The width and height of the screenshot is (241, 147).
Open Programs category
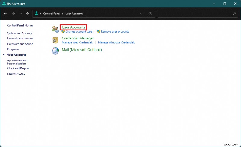(x=13, y=49)
